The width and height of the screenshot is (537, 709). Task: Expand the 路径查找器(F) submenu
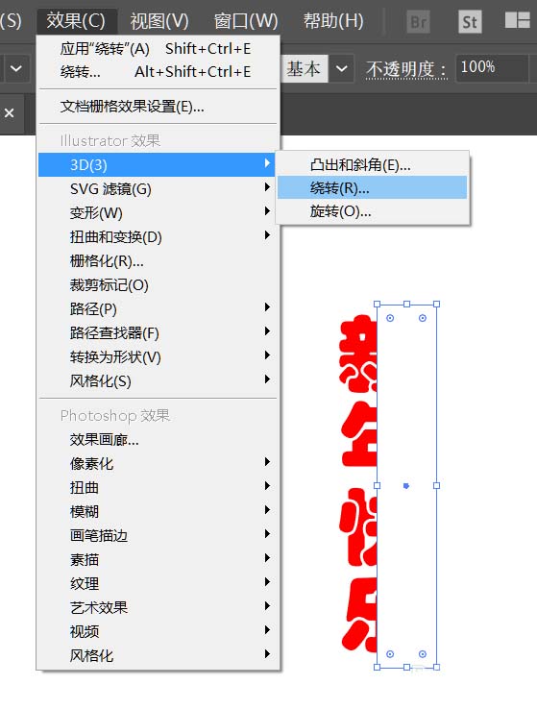157,332
